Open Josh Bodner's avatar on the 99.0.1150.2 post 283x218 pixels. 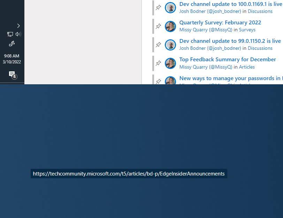click(x=170, y=45)
